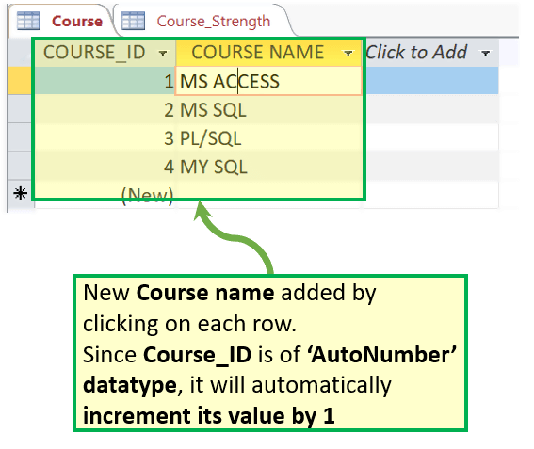The height and width of the screenshot is (449, 534).
Task: Open the COURSE_ID column dropdown arrow
Action: [163, 53]
